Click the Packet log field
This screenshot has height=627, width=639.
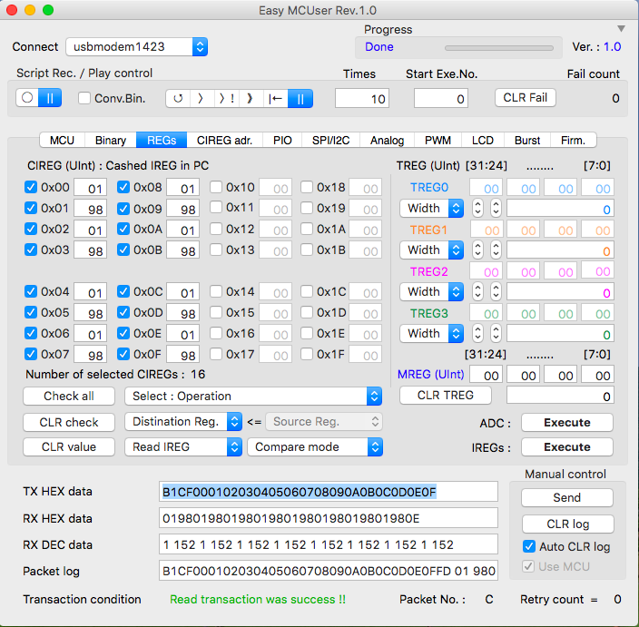tap(329, 571)
